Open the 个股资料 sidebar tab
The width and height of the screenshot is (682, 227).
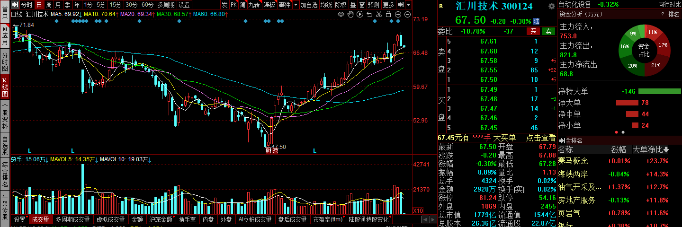pos(5,116)
